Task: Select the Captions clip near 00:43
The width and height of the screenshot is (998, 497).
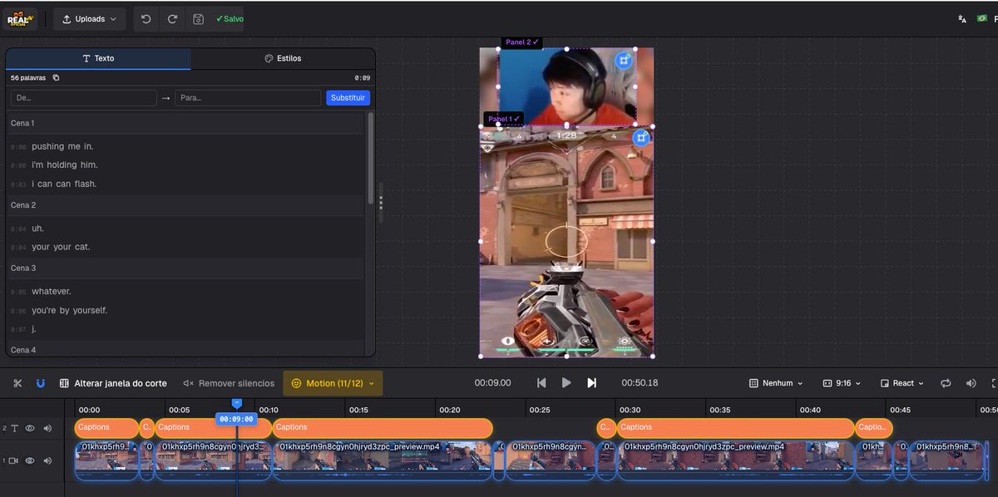Action: tap(874, 427)
